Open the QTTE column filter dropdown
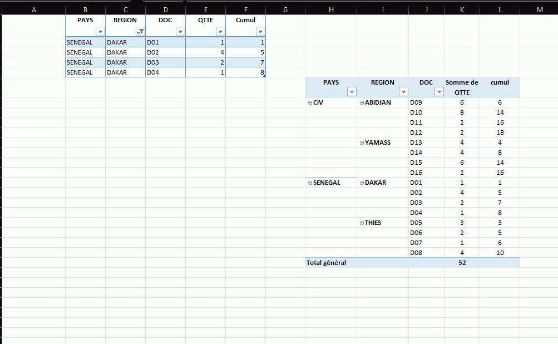The height and width of the screenshot is (344, 558). point(220,32)
